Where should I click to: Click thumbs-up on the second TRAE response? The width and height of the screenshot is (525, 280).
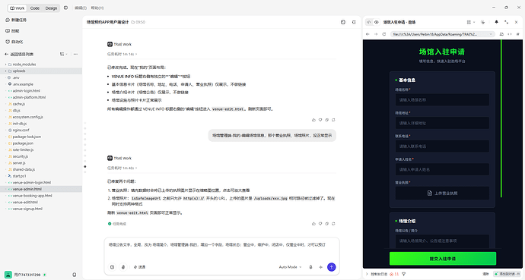click(313, 224)
